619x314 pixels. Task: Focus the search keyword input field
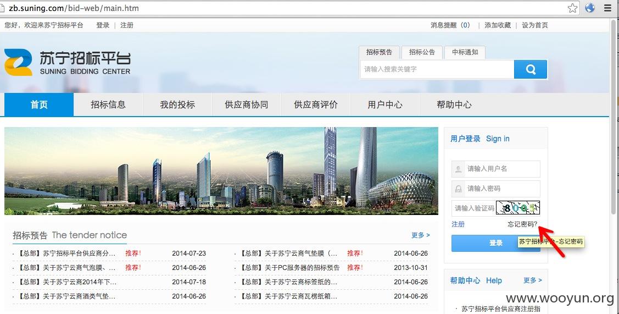[437, 69]
